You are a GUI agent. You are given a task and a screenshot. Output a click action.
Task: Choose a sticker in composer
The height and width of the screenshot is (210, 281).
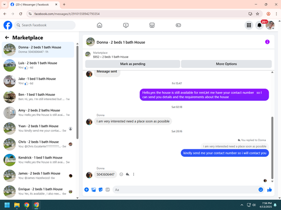click(x=101, y=190)
